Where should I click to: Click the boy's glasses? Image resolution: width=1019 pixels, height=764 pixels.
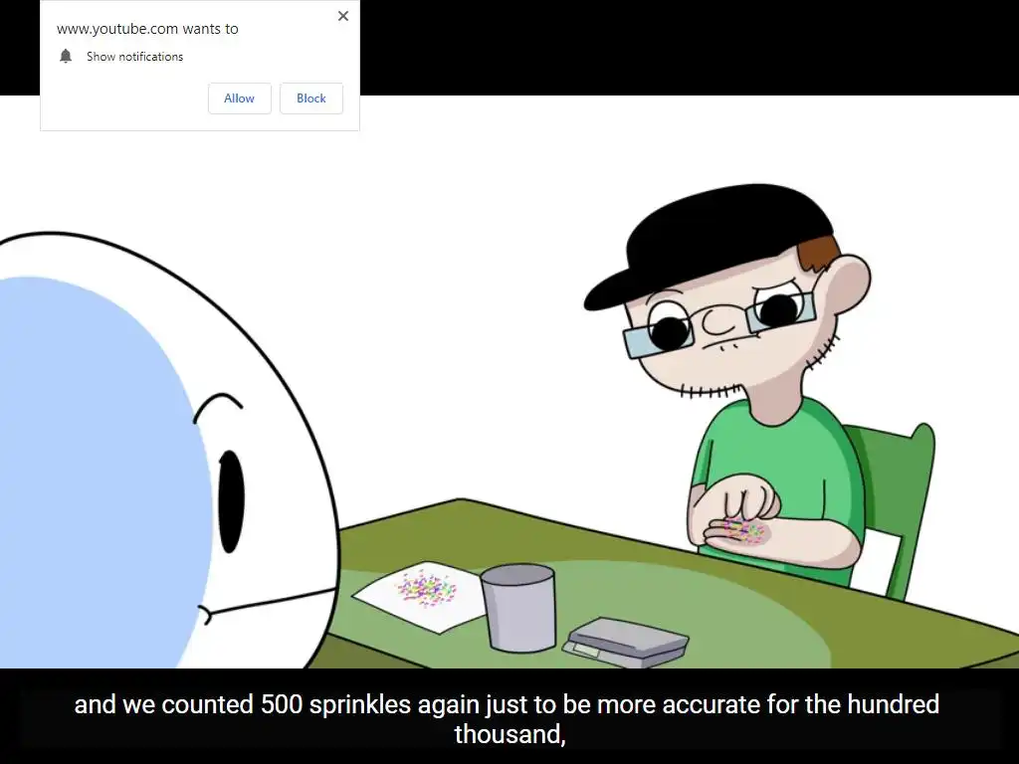coord(718,323)
